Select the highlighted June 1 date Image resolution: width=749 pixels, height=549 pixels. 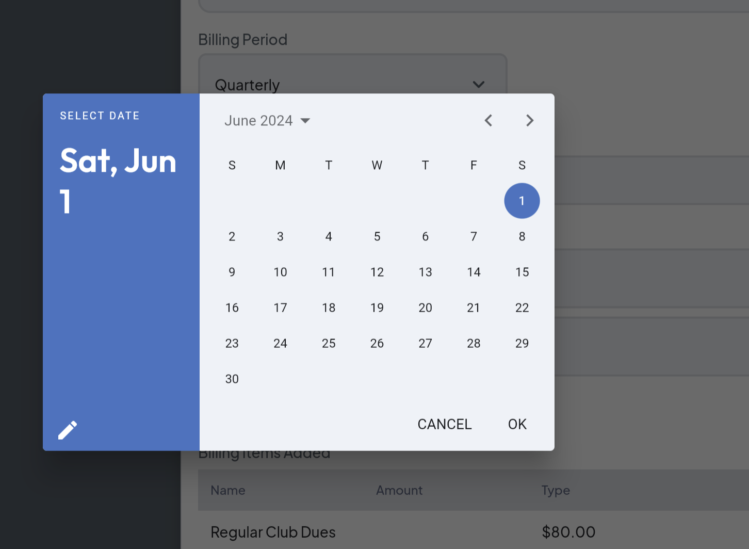[x=522, y=201]
